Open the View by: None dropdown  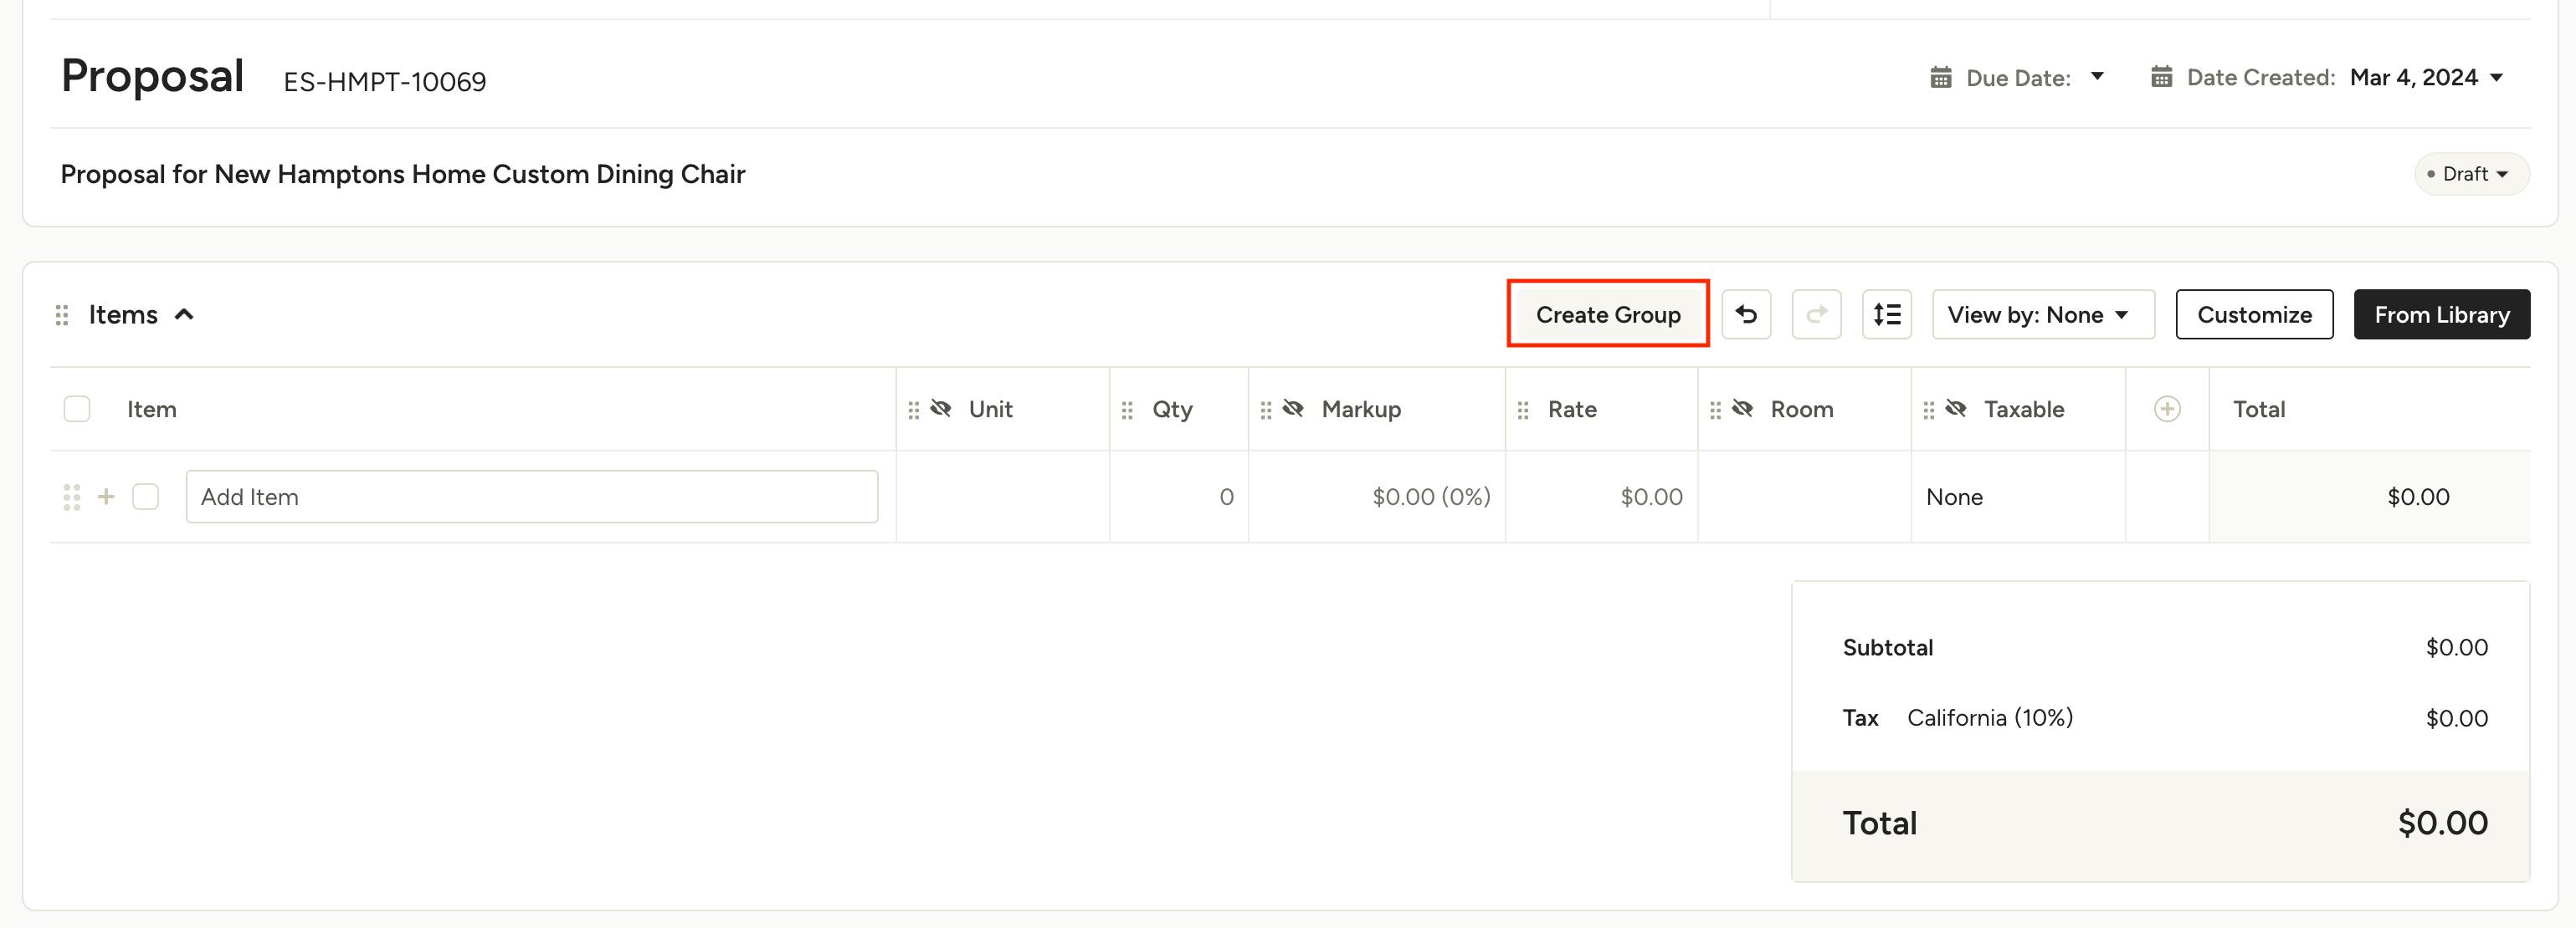tap(2042, 314)
